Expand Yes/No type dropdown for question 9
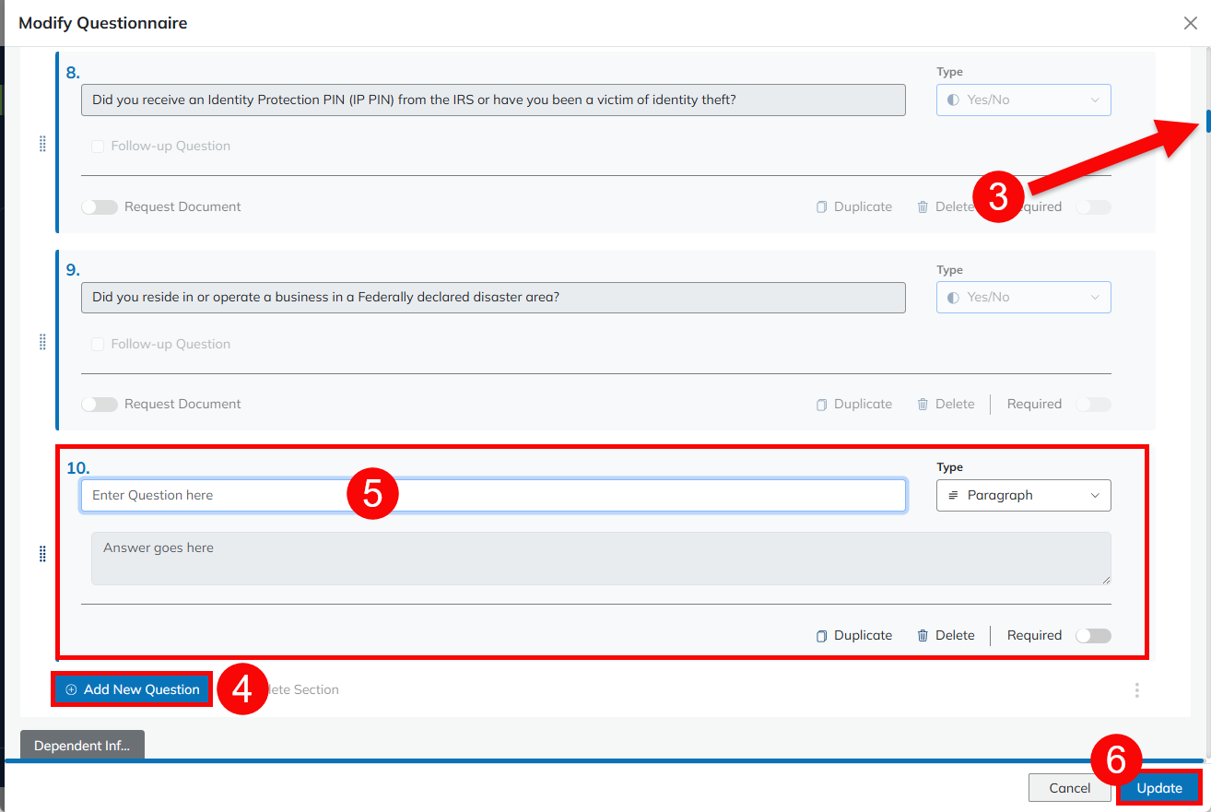 click(x=1023, y=297)
